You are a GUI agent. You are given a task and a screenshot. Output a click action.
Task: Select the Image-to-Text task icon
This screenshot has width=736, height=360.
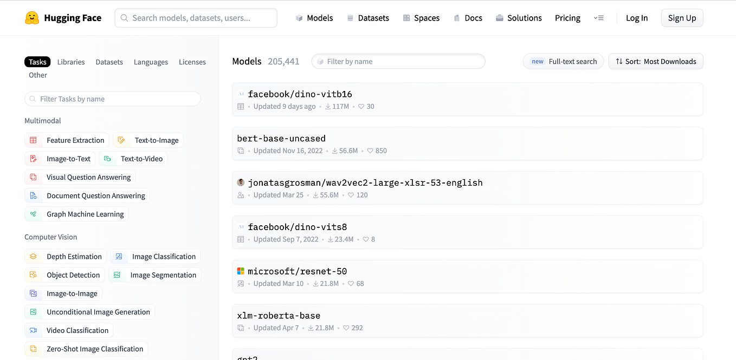tap(33, 158)
